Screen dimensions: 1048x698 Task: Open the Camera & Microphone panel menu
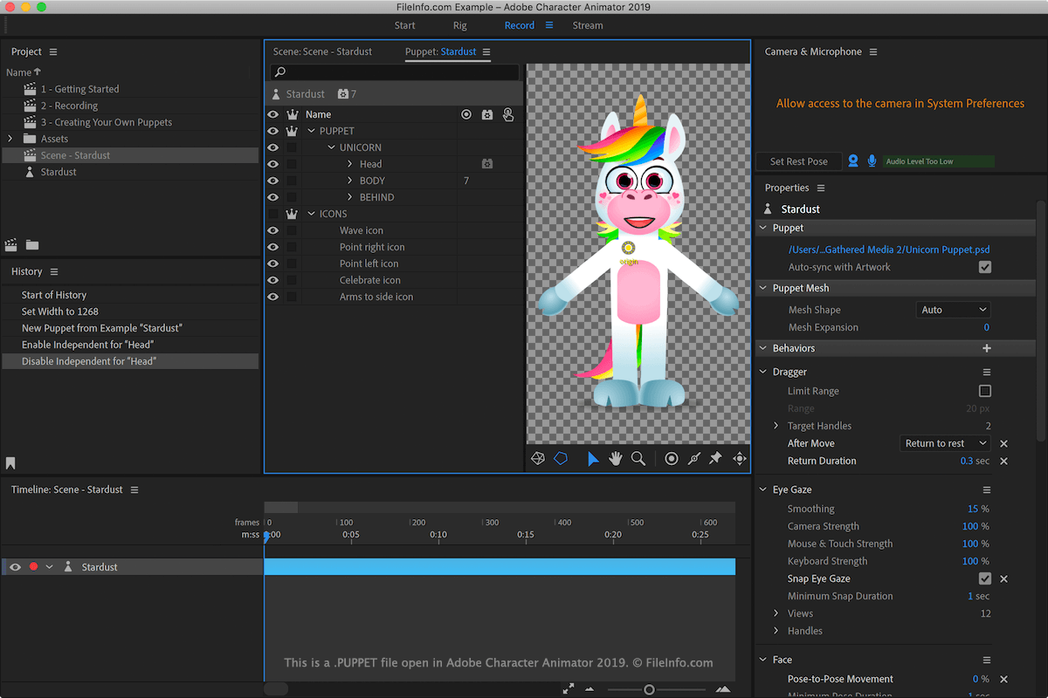pos(873,52)
